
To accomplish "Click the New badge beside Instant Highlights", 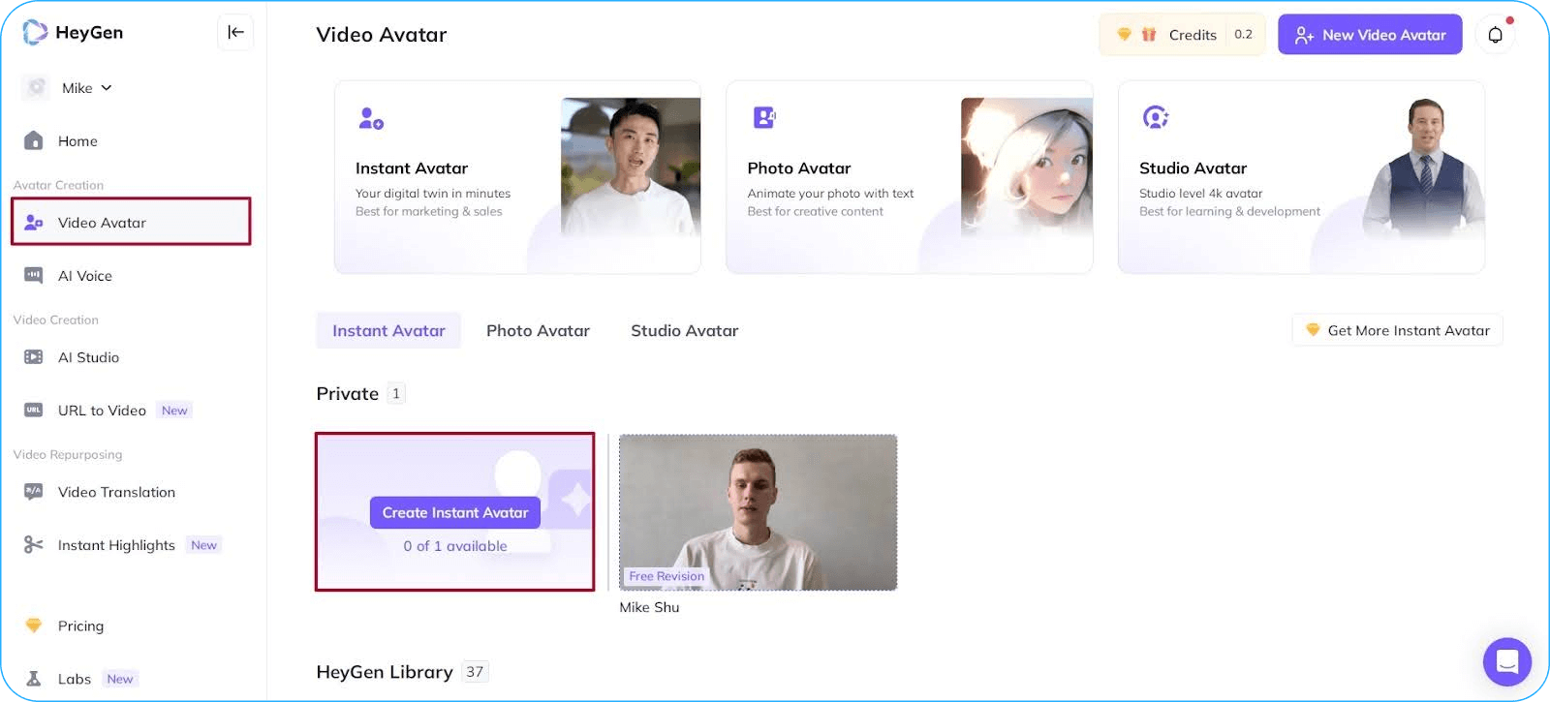I will (x=203, y=545).
